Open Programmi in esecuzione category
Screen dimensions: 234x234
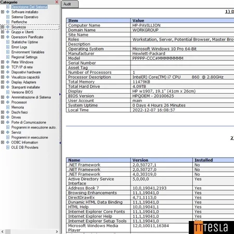click(30, 137)
